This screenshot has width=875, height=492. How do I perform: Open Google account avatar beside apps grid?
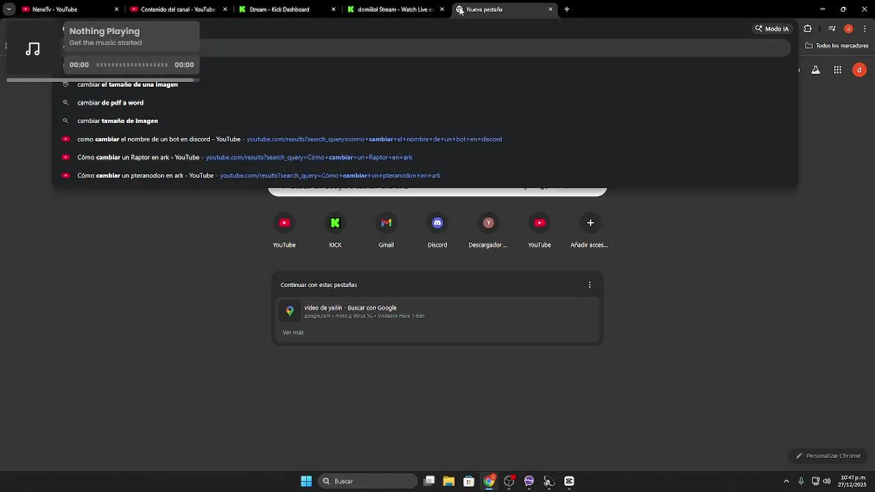860,70
